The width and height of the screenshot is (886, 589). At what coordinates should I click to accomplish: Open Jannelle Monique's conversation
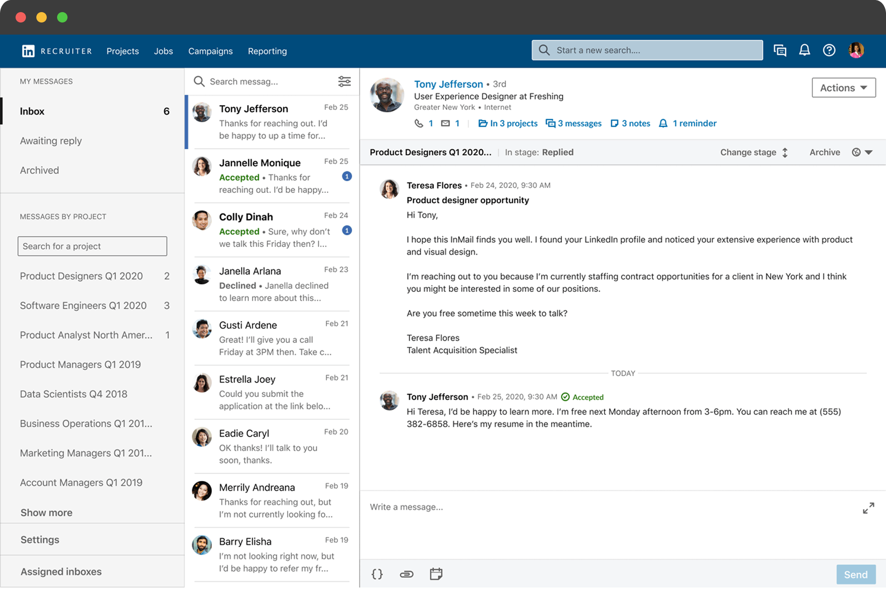tap(272, 176)
